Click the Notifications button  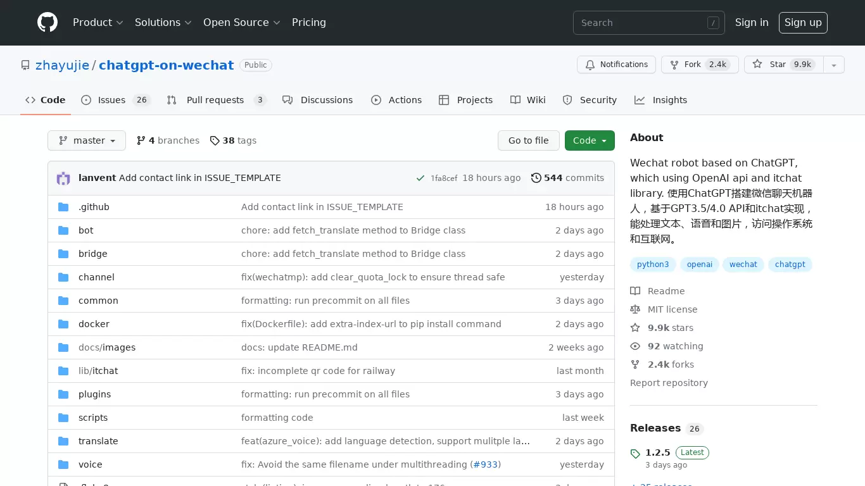coord(616,65)
